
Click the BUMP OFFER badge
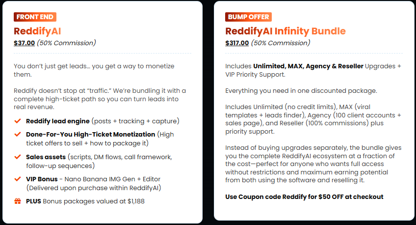pos(248,17)
